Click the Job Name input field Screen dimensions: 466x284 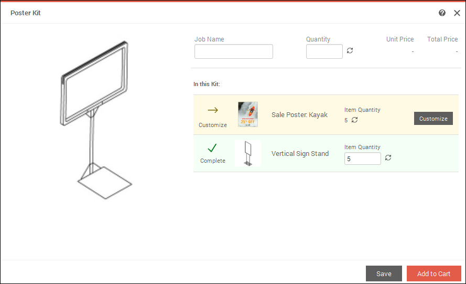pyautogui.click(x=234, y=51)
